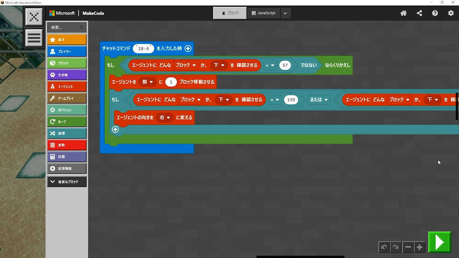Select the エージェント block category
Screen dimensions: 459x258
click(67, 87)
